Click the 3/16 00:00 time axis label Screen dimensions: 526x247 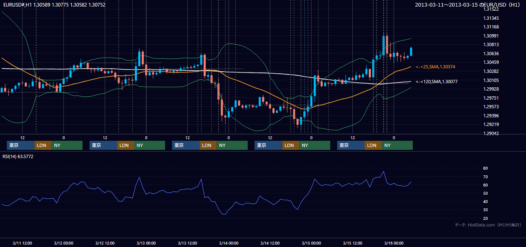pos(394,243)
